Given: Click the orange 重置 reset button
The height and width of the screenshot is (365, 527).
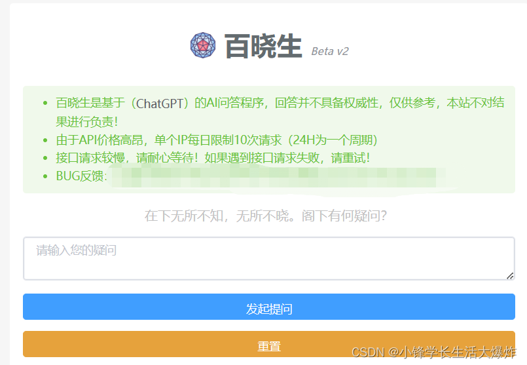Looking at the screenshot, I should pos(269,344).
